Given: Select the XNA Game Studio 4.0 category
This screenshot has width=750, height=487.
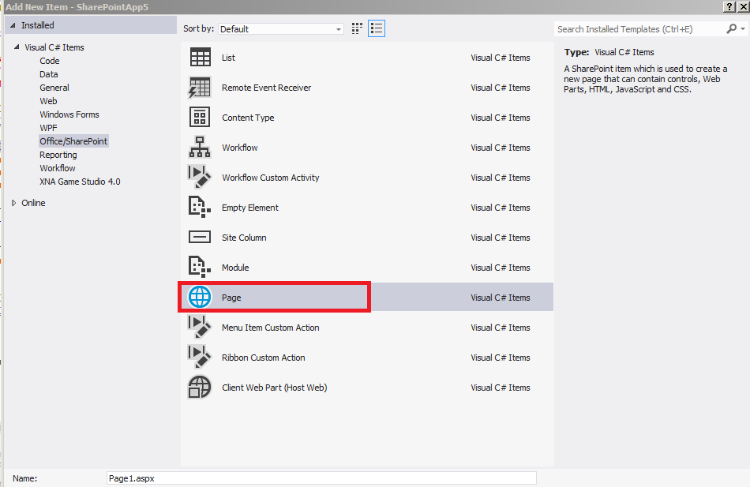Looking at the screenshot, I should [x=80, y=182].
